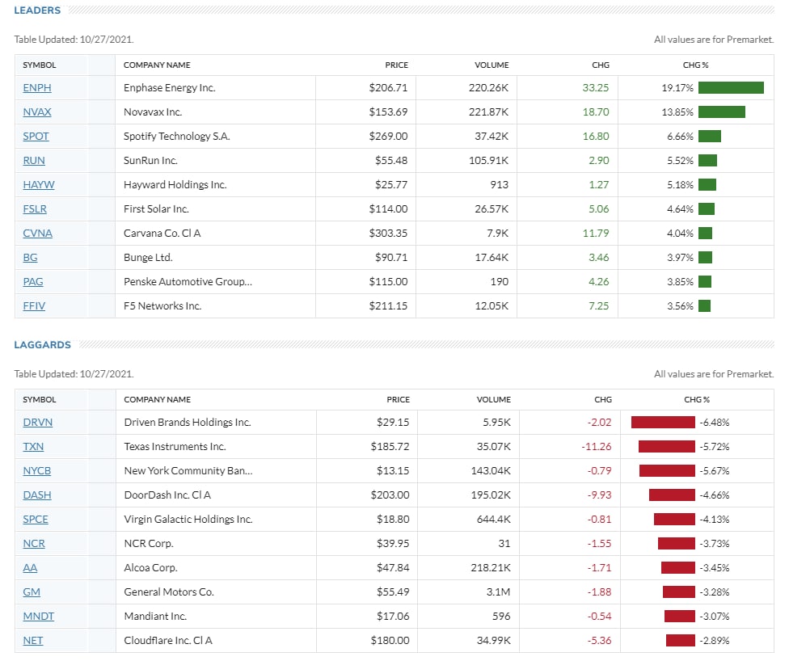Image resolution: width=789 pixels, height=661 pixels.
Task: Click the -5.72% red change bar
Action: pyautogui.click(x=666, y=446)
